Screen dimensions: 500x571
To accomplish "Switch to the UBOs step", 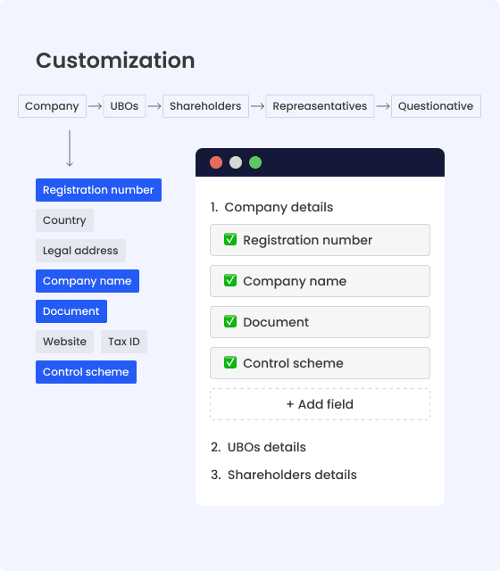I will click(125, 106).
